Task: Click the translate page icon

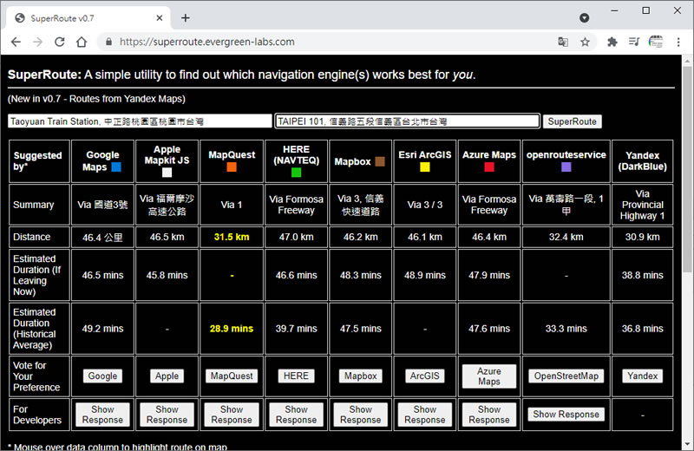Action: pos(563,42)
